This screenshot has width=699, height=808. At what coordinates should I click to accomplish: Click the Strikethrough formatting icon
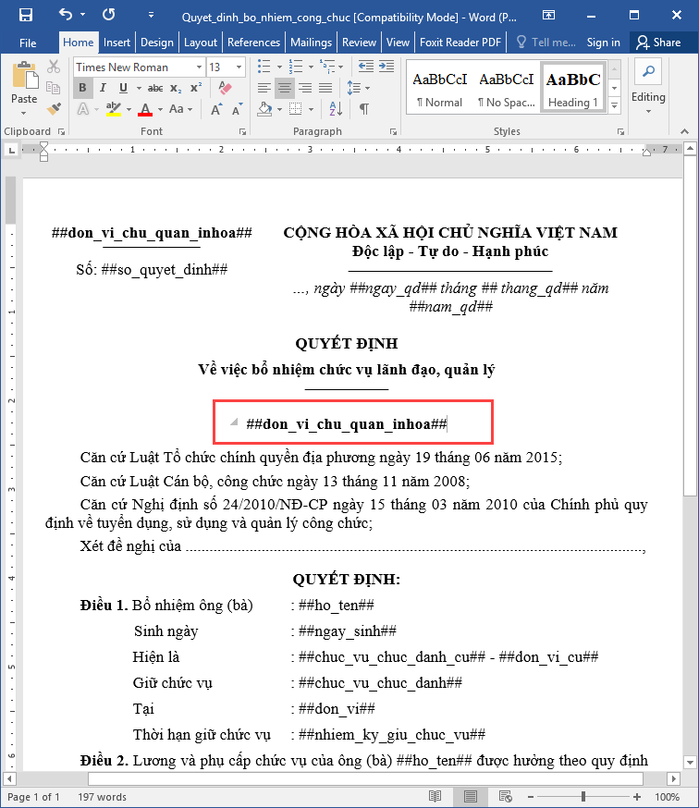tap(154, 88)
